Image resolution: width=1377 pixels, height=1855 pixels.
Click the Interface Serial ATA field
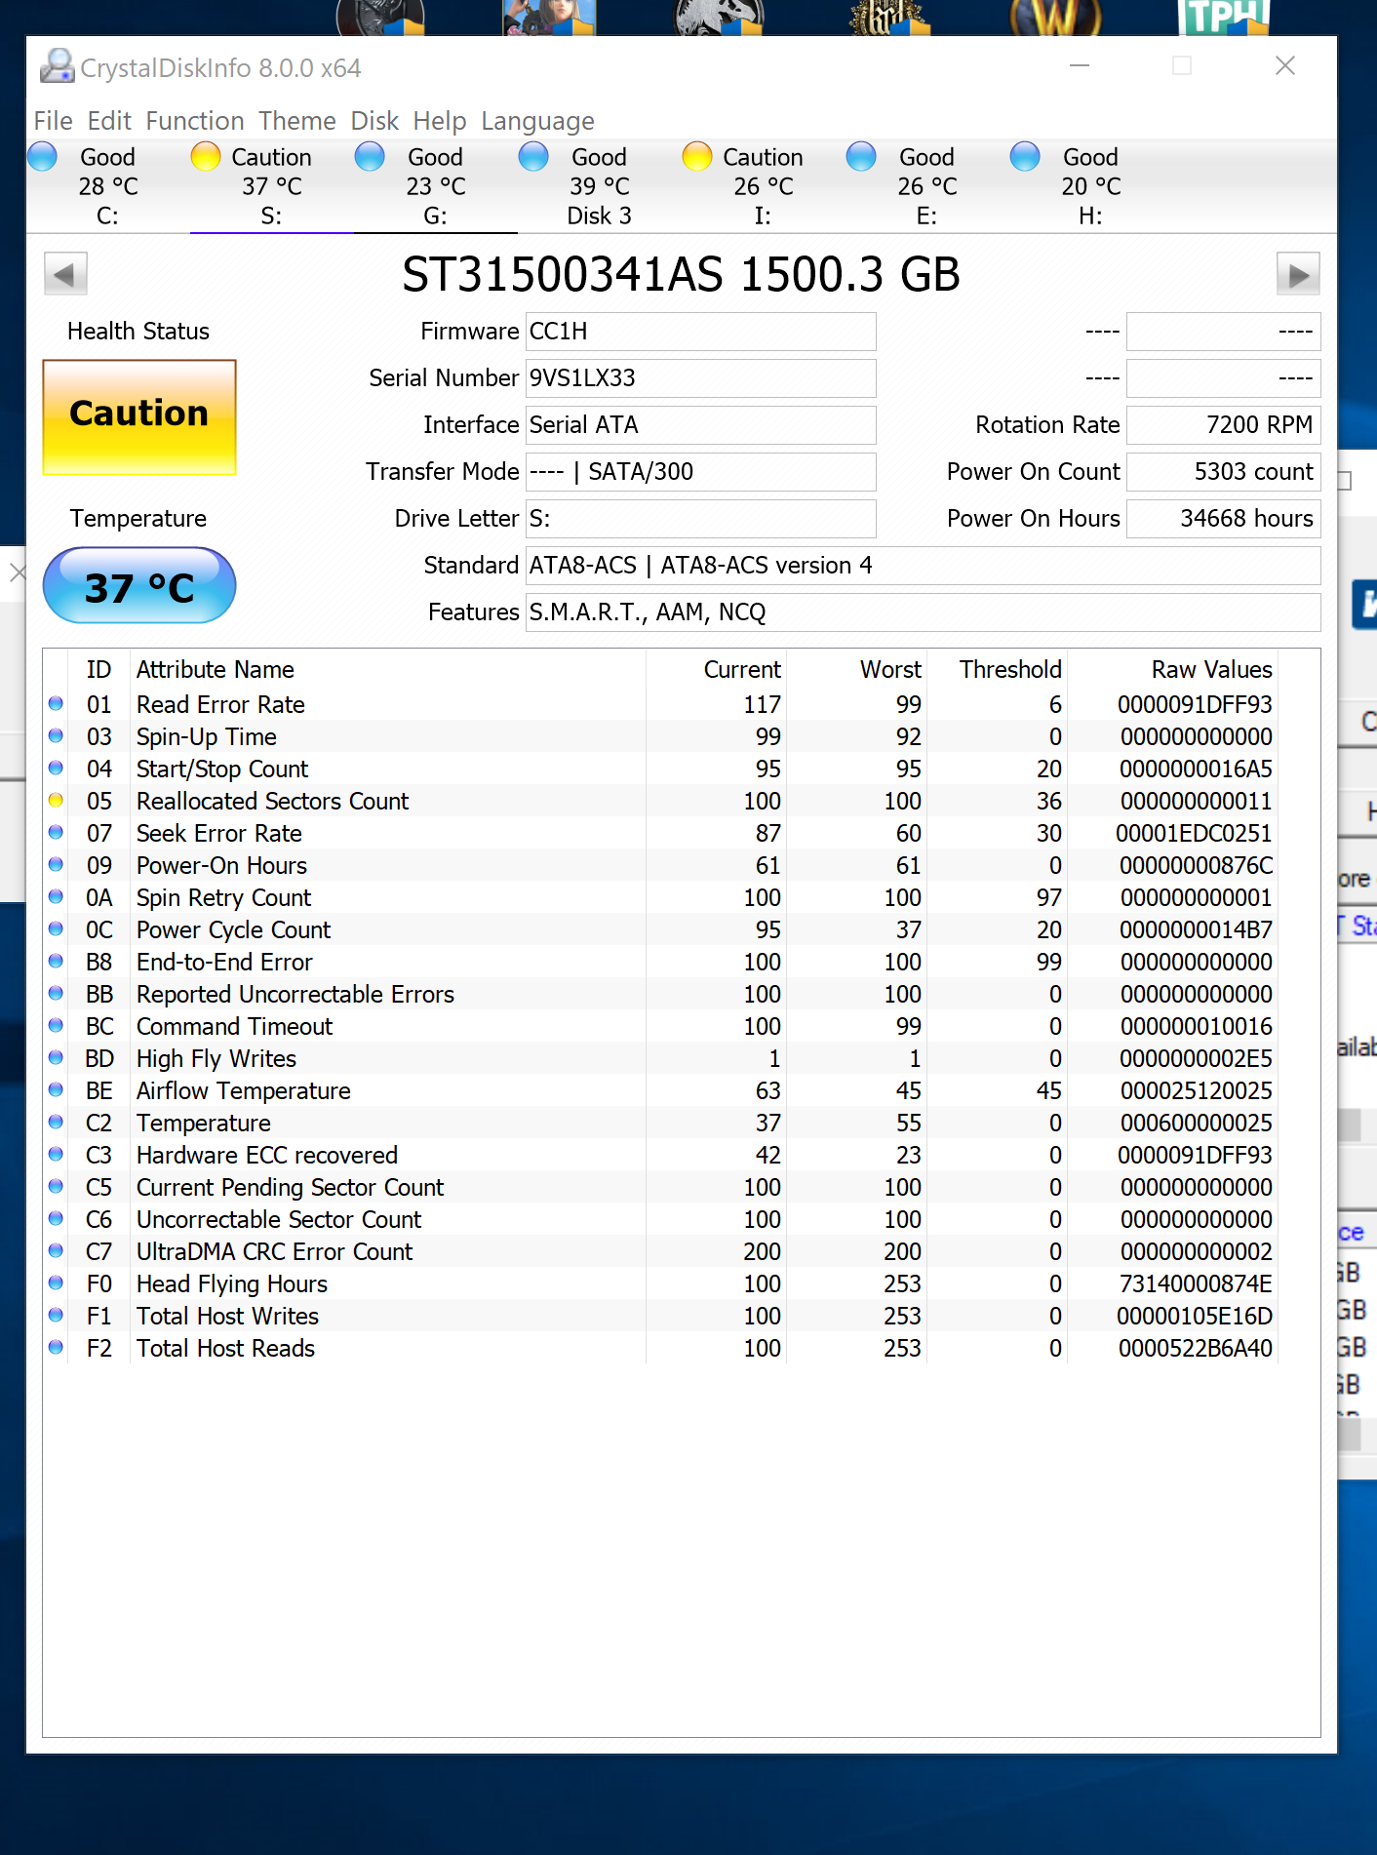tap(700, 425)
